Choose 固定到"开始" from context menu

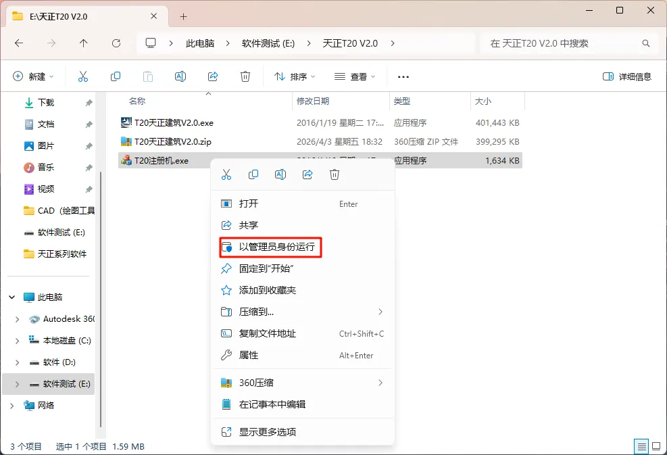[x=303, y=268]
